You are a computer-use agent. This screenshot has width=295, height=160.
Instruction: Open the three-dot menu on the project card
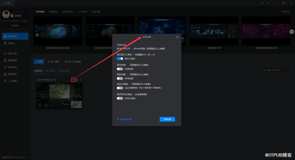click(x=81, y=80)
